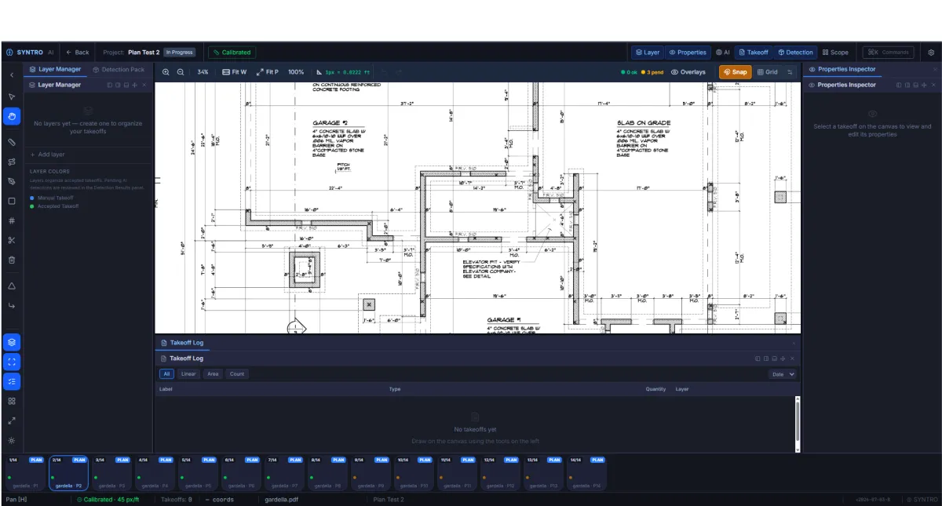Pick the ruler measure tool
Image resolution: width=942 pixels, height=506 pixels.
12,142
